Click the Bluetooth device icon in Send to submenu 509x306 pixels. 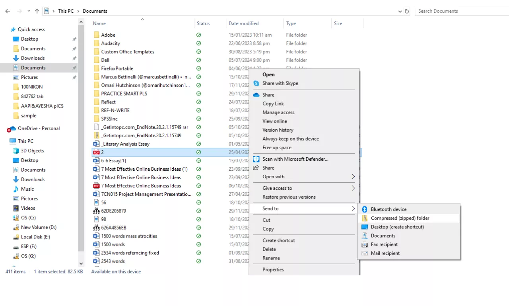pos(364,209)
